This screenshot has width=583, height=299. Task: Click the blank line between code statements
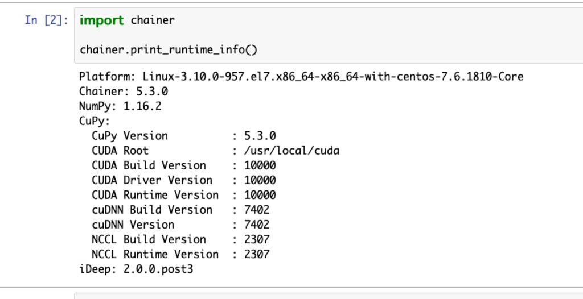coord(329,35)
